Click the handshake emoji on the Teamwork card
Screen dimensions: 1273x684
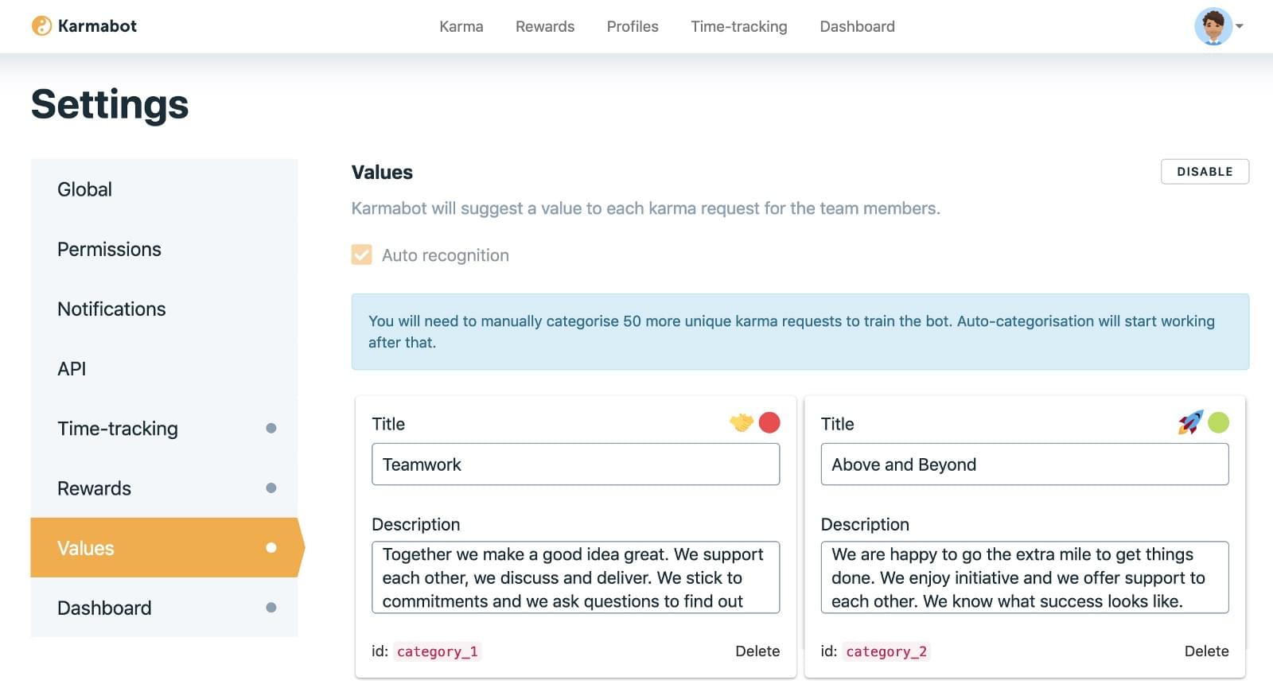(741, 422)
